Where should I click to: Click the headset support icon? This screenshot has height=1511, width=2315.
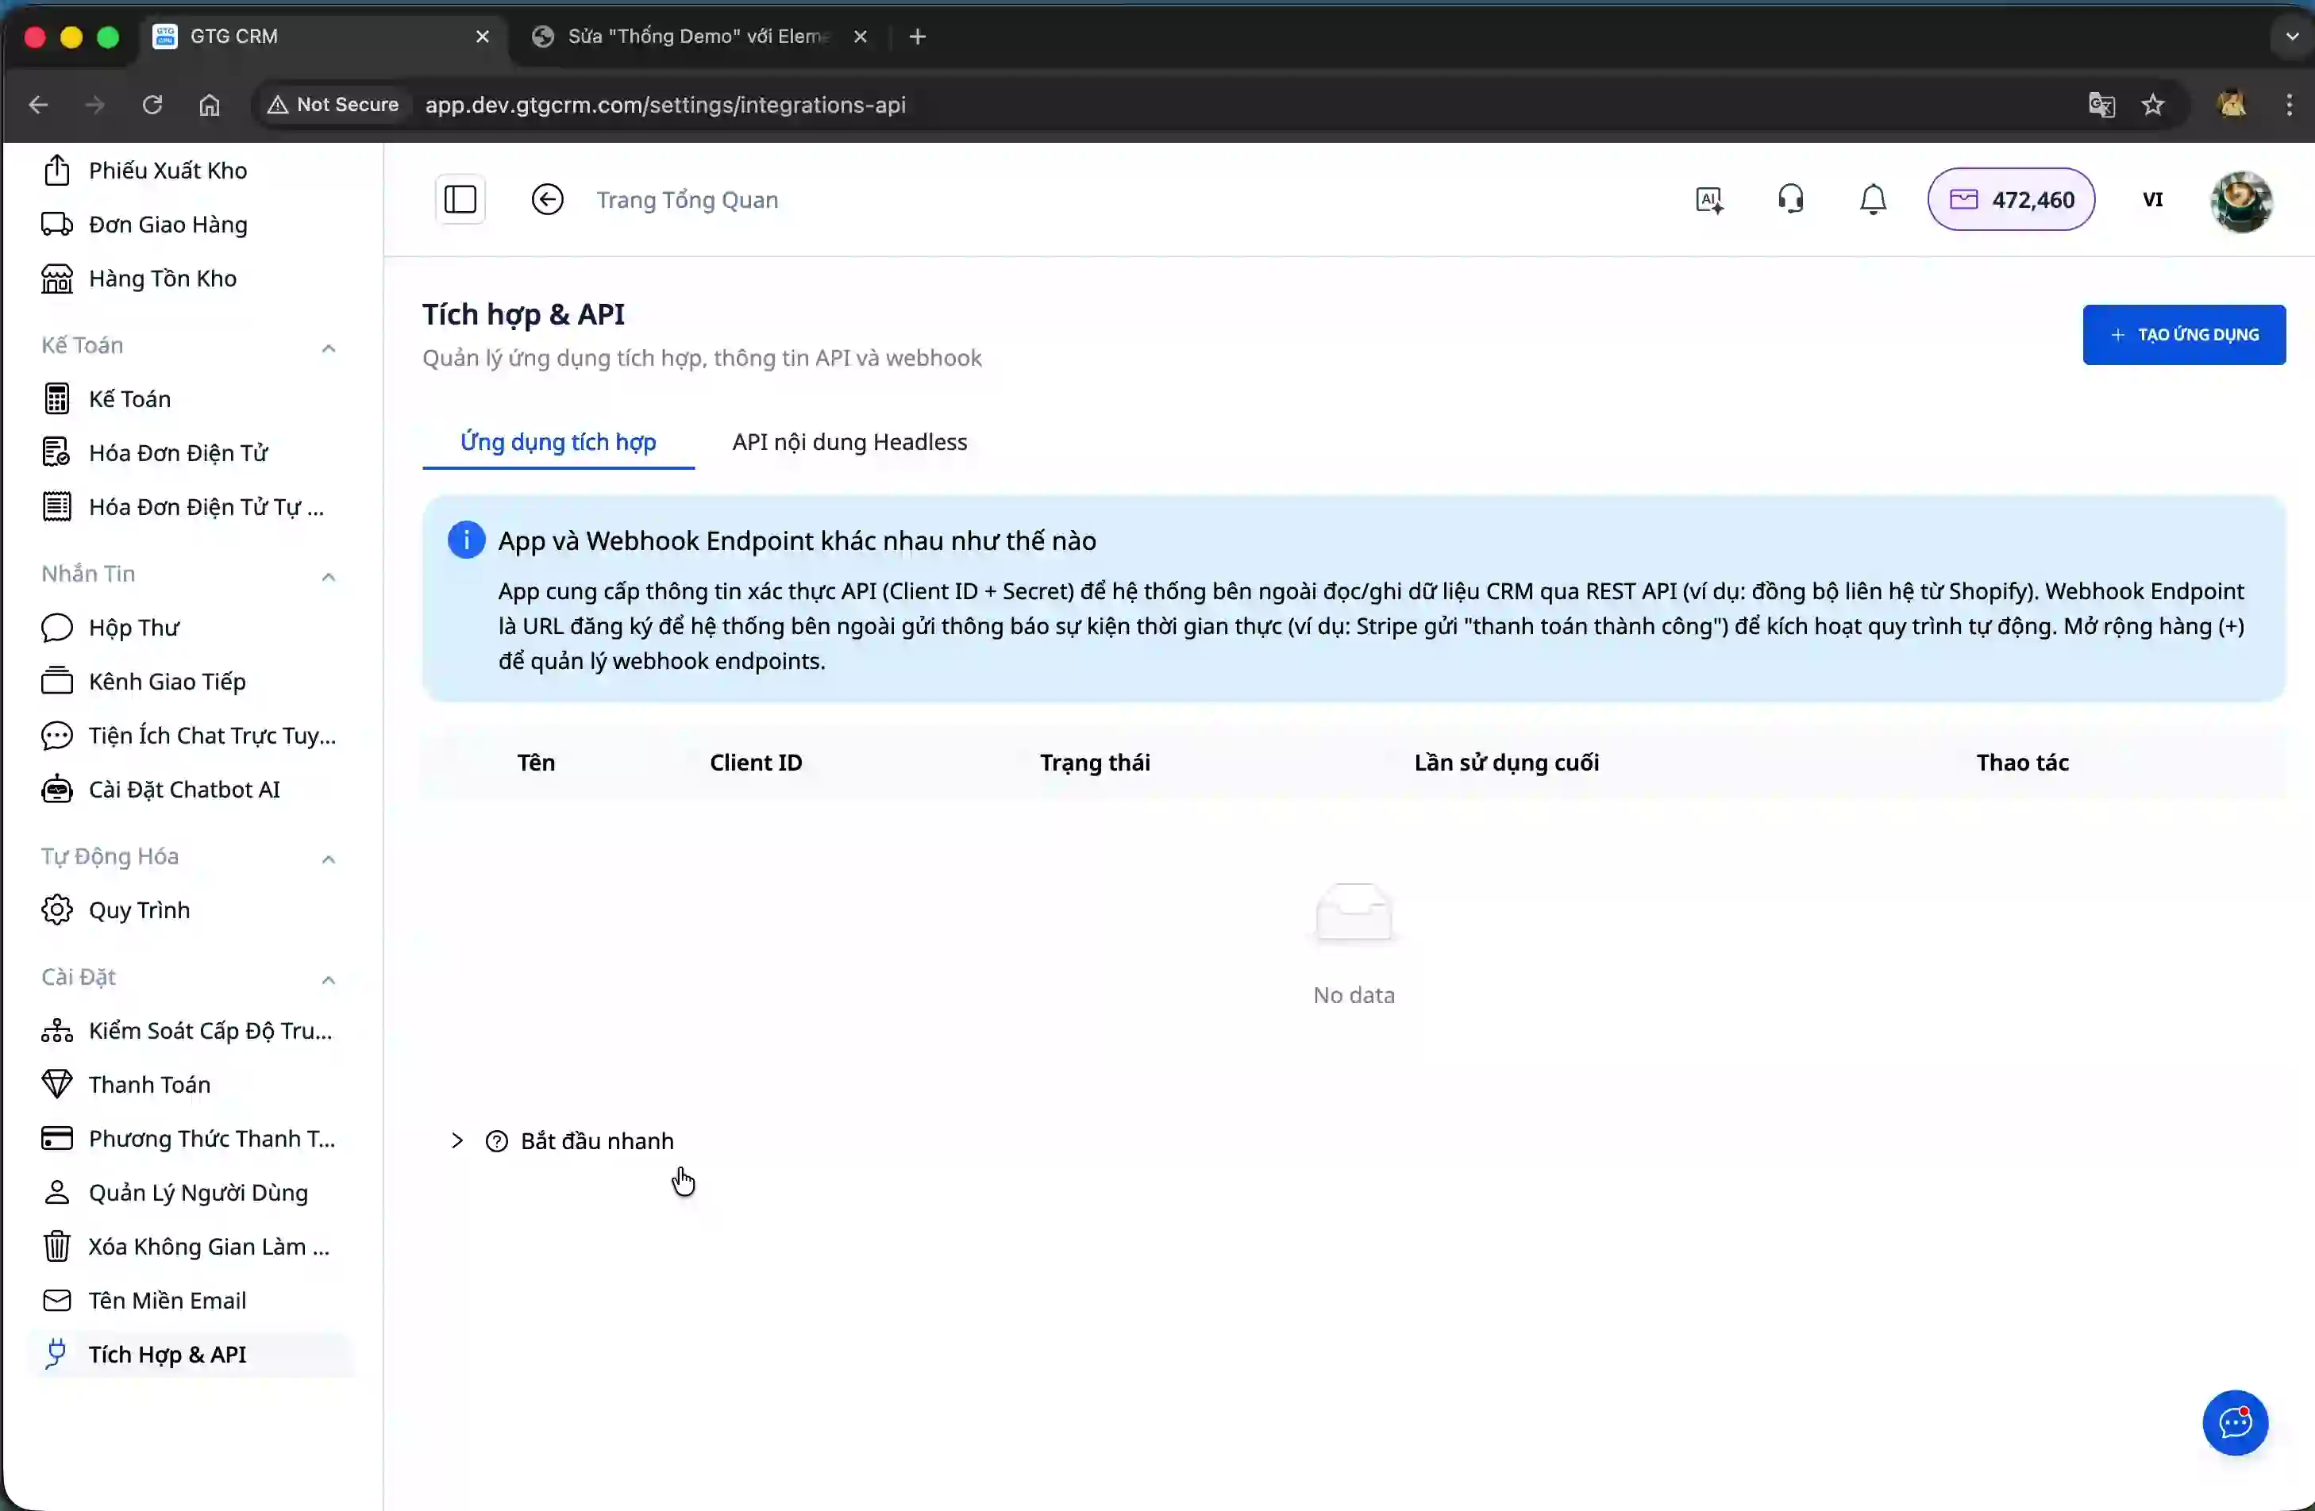click(x=1791, y=199)
